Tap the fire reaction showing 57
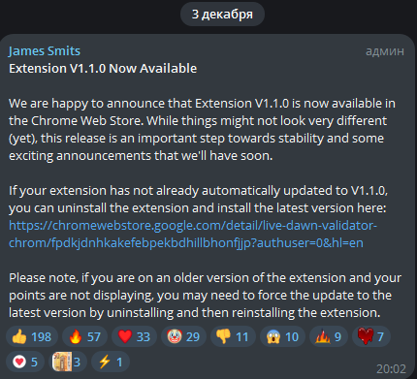The image size is (417, 379). point(84,336)
